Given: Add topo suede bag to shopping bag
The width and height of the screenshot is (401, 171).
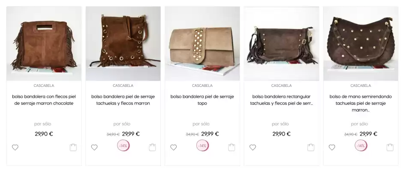Looking at the screenshot, I should (x=232, y=147).
